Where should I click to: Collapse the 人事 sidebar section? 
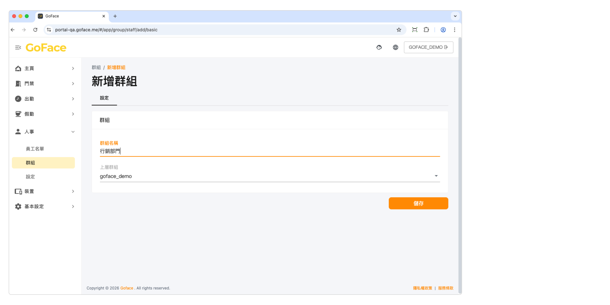coord(73,132)
